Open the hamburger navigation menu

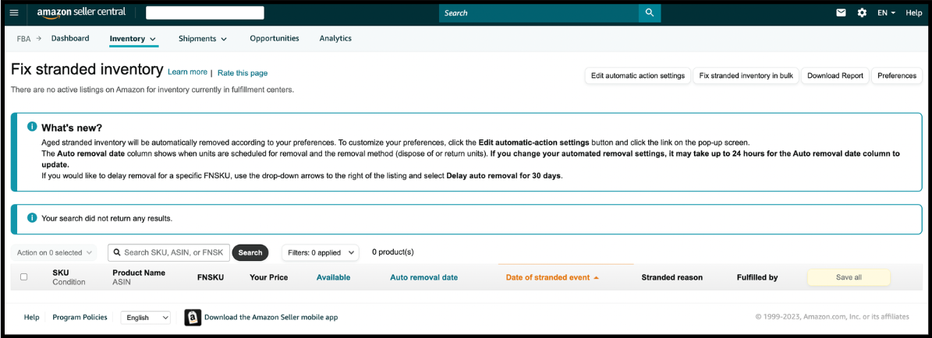14,12
